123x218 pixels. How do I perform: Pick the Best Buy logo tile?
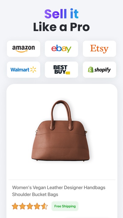(61, 70)
